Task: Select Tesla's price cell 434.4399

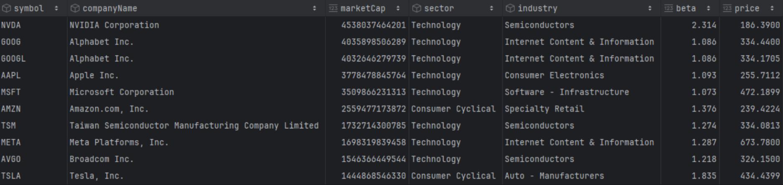Action: click(760, 176)
